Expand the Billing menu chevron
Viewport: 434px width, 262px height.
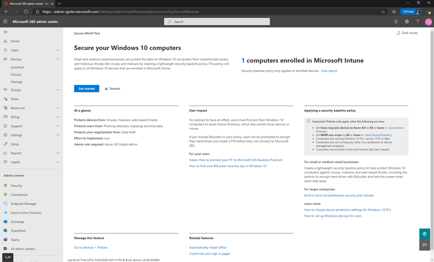tap(58, 117)
